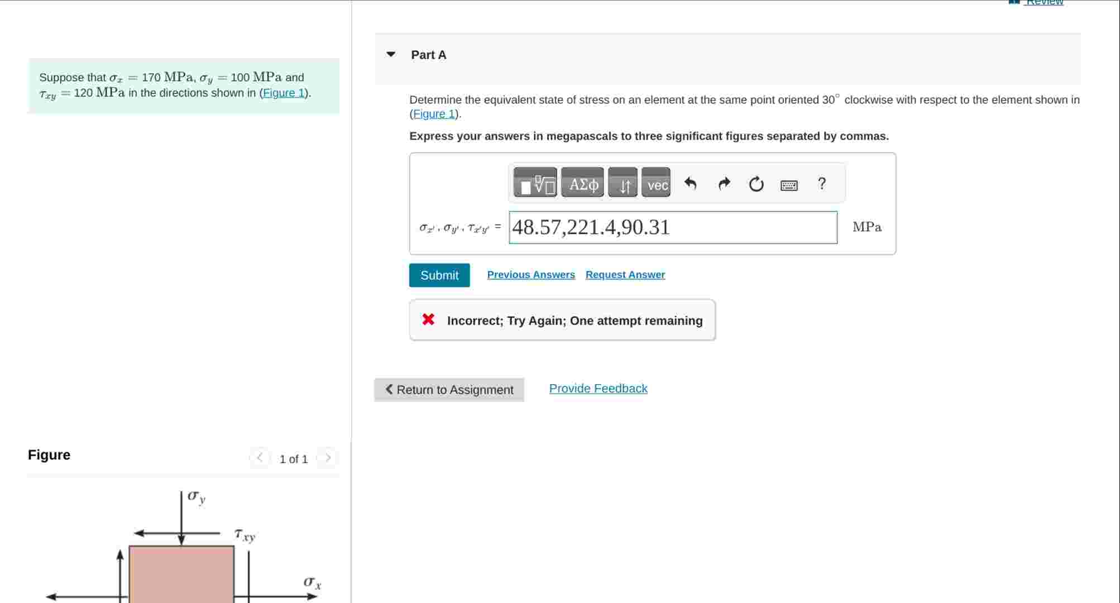Click the Review link at top right

(x=1045, y=3)
